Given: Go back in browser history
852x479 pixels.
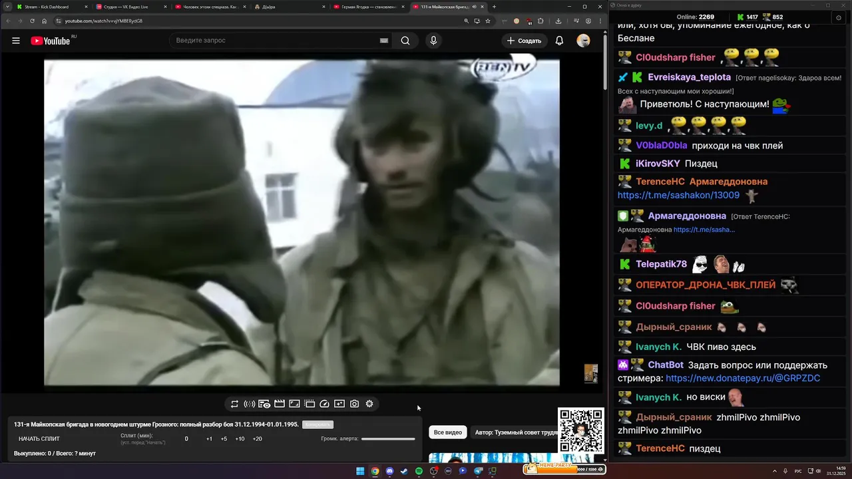Looking at the screenshot, I should click(x=8, y=21).
